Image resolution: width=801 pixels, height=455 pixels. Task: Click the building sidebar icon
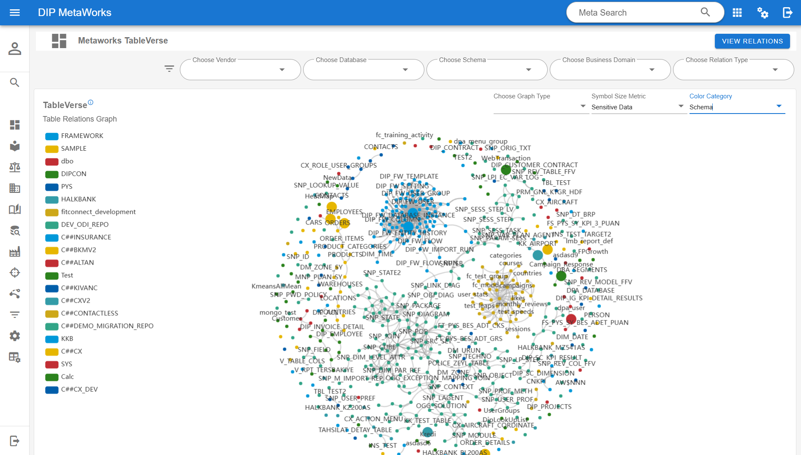click(x=15, y=188)
